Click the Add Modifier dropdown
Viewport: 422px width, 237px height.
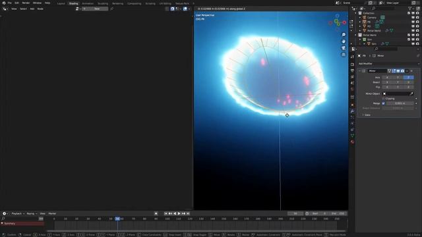click(x=388, y=64)
